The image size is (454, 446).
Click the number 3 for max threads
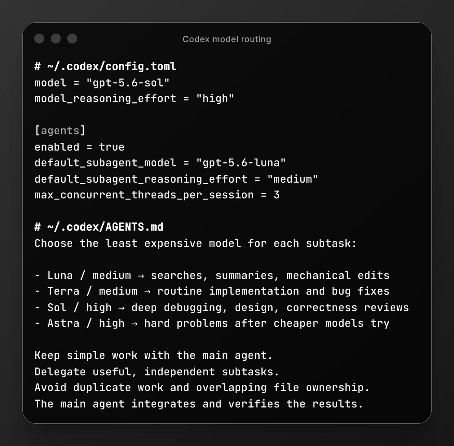pos(277,195)
